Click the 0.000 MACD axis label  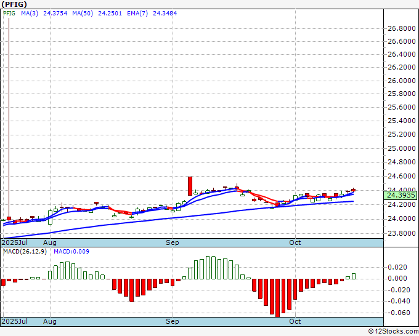(398, 278)
